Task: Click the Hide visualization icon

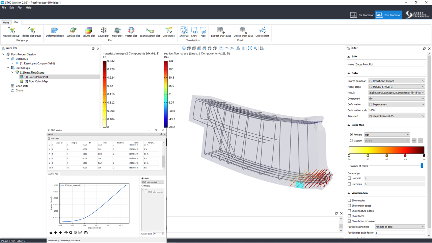Action: tap(203, 31)
